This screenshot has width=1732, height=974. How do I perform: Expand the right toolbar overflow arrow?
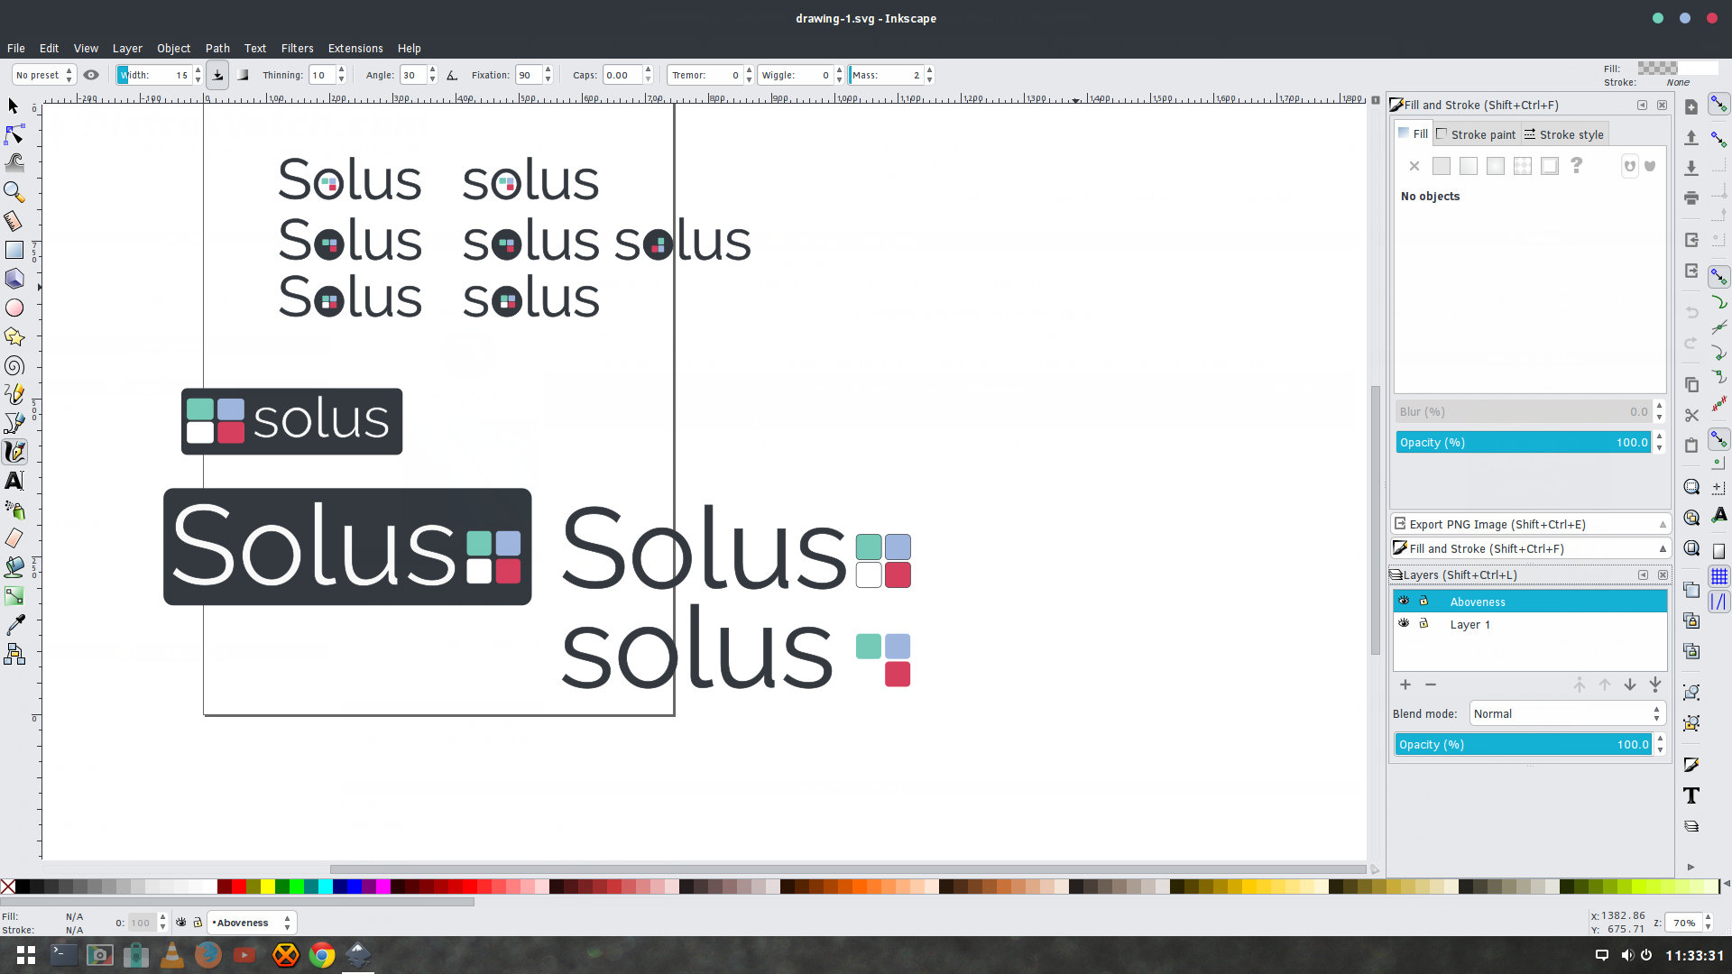pyautogui.click(x=1691, y=867)
